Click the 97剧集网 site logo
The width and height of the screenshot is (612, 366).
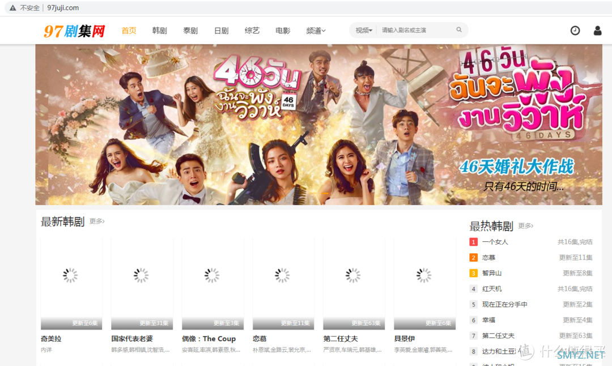coord(75,31)
